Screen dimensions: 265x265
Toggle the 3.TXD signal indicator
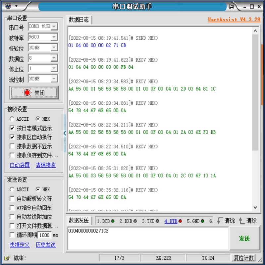pos(157,221)
